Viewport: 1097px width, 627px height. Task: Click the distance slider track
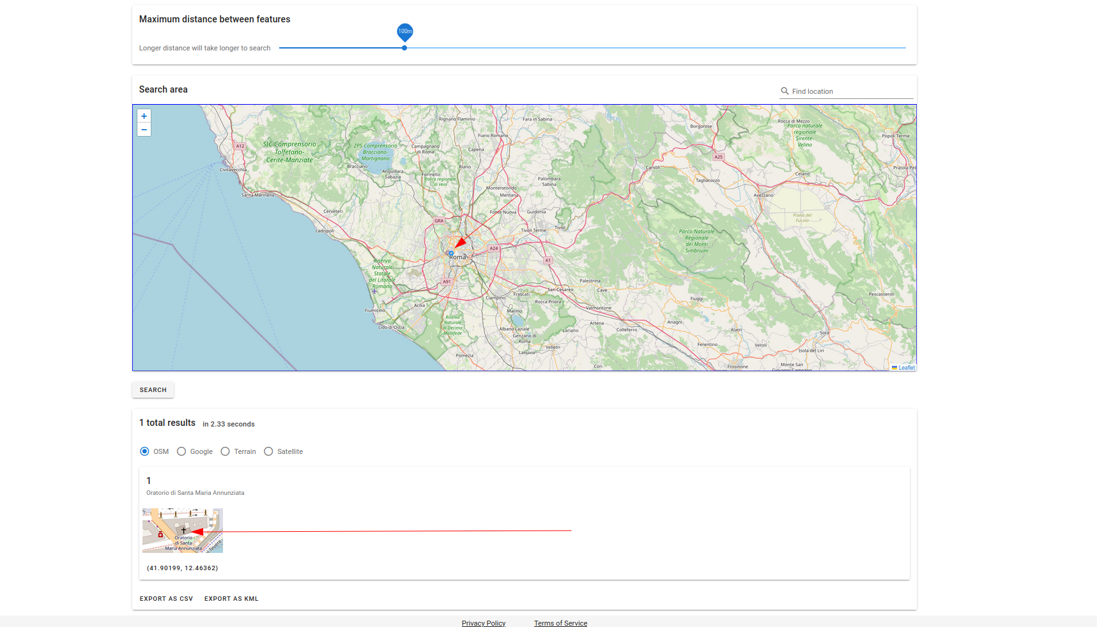(x=592, y=48)
